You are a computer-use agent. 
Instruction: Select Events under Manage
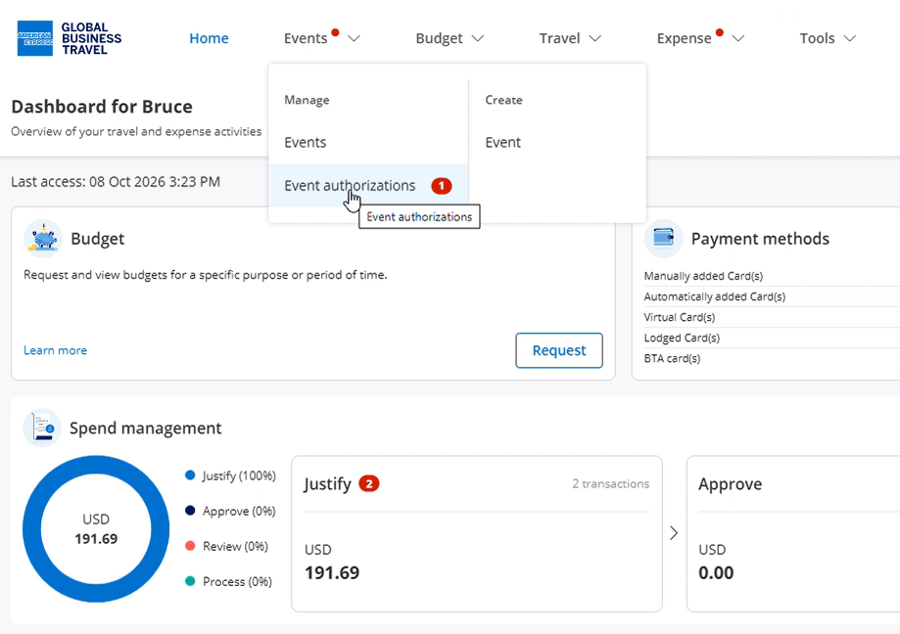[x=306, y=142]
